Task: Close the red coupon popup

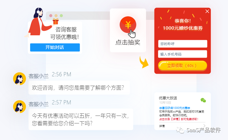Action: click(207, 11)
